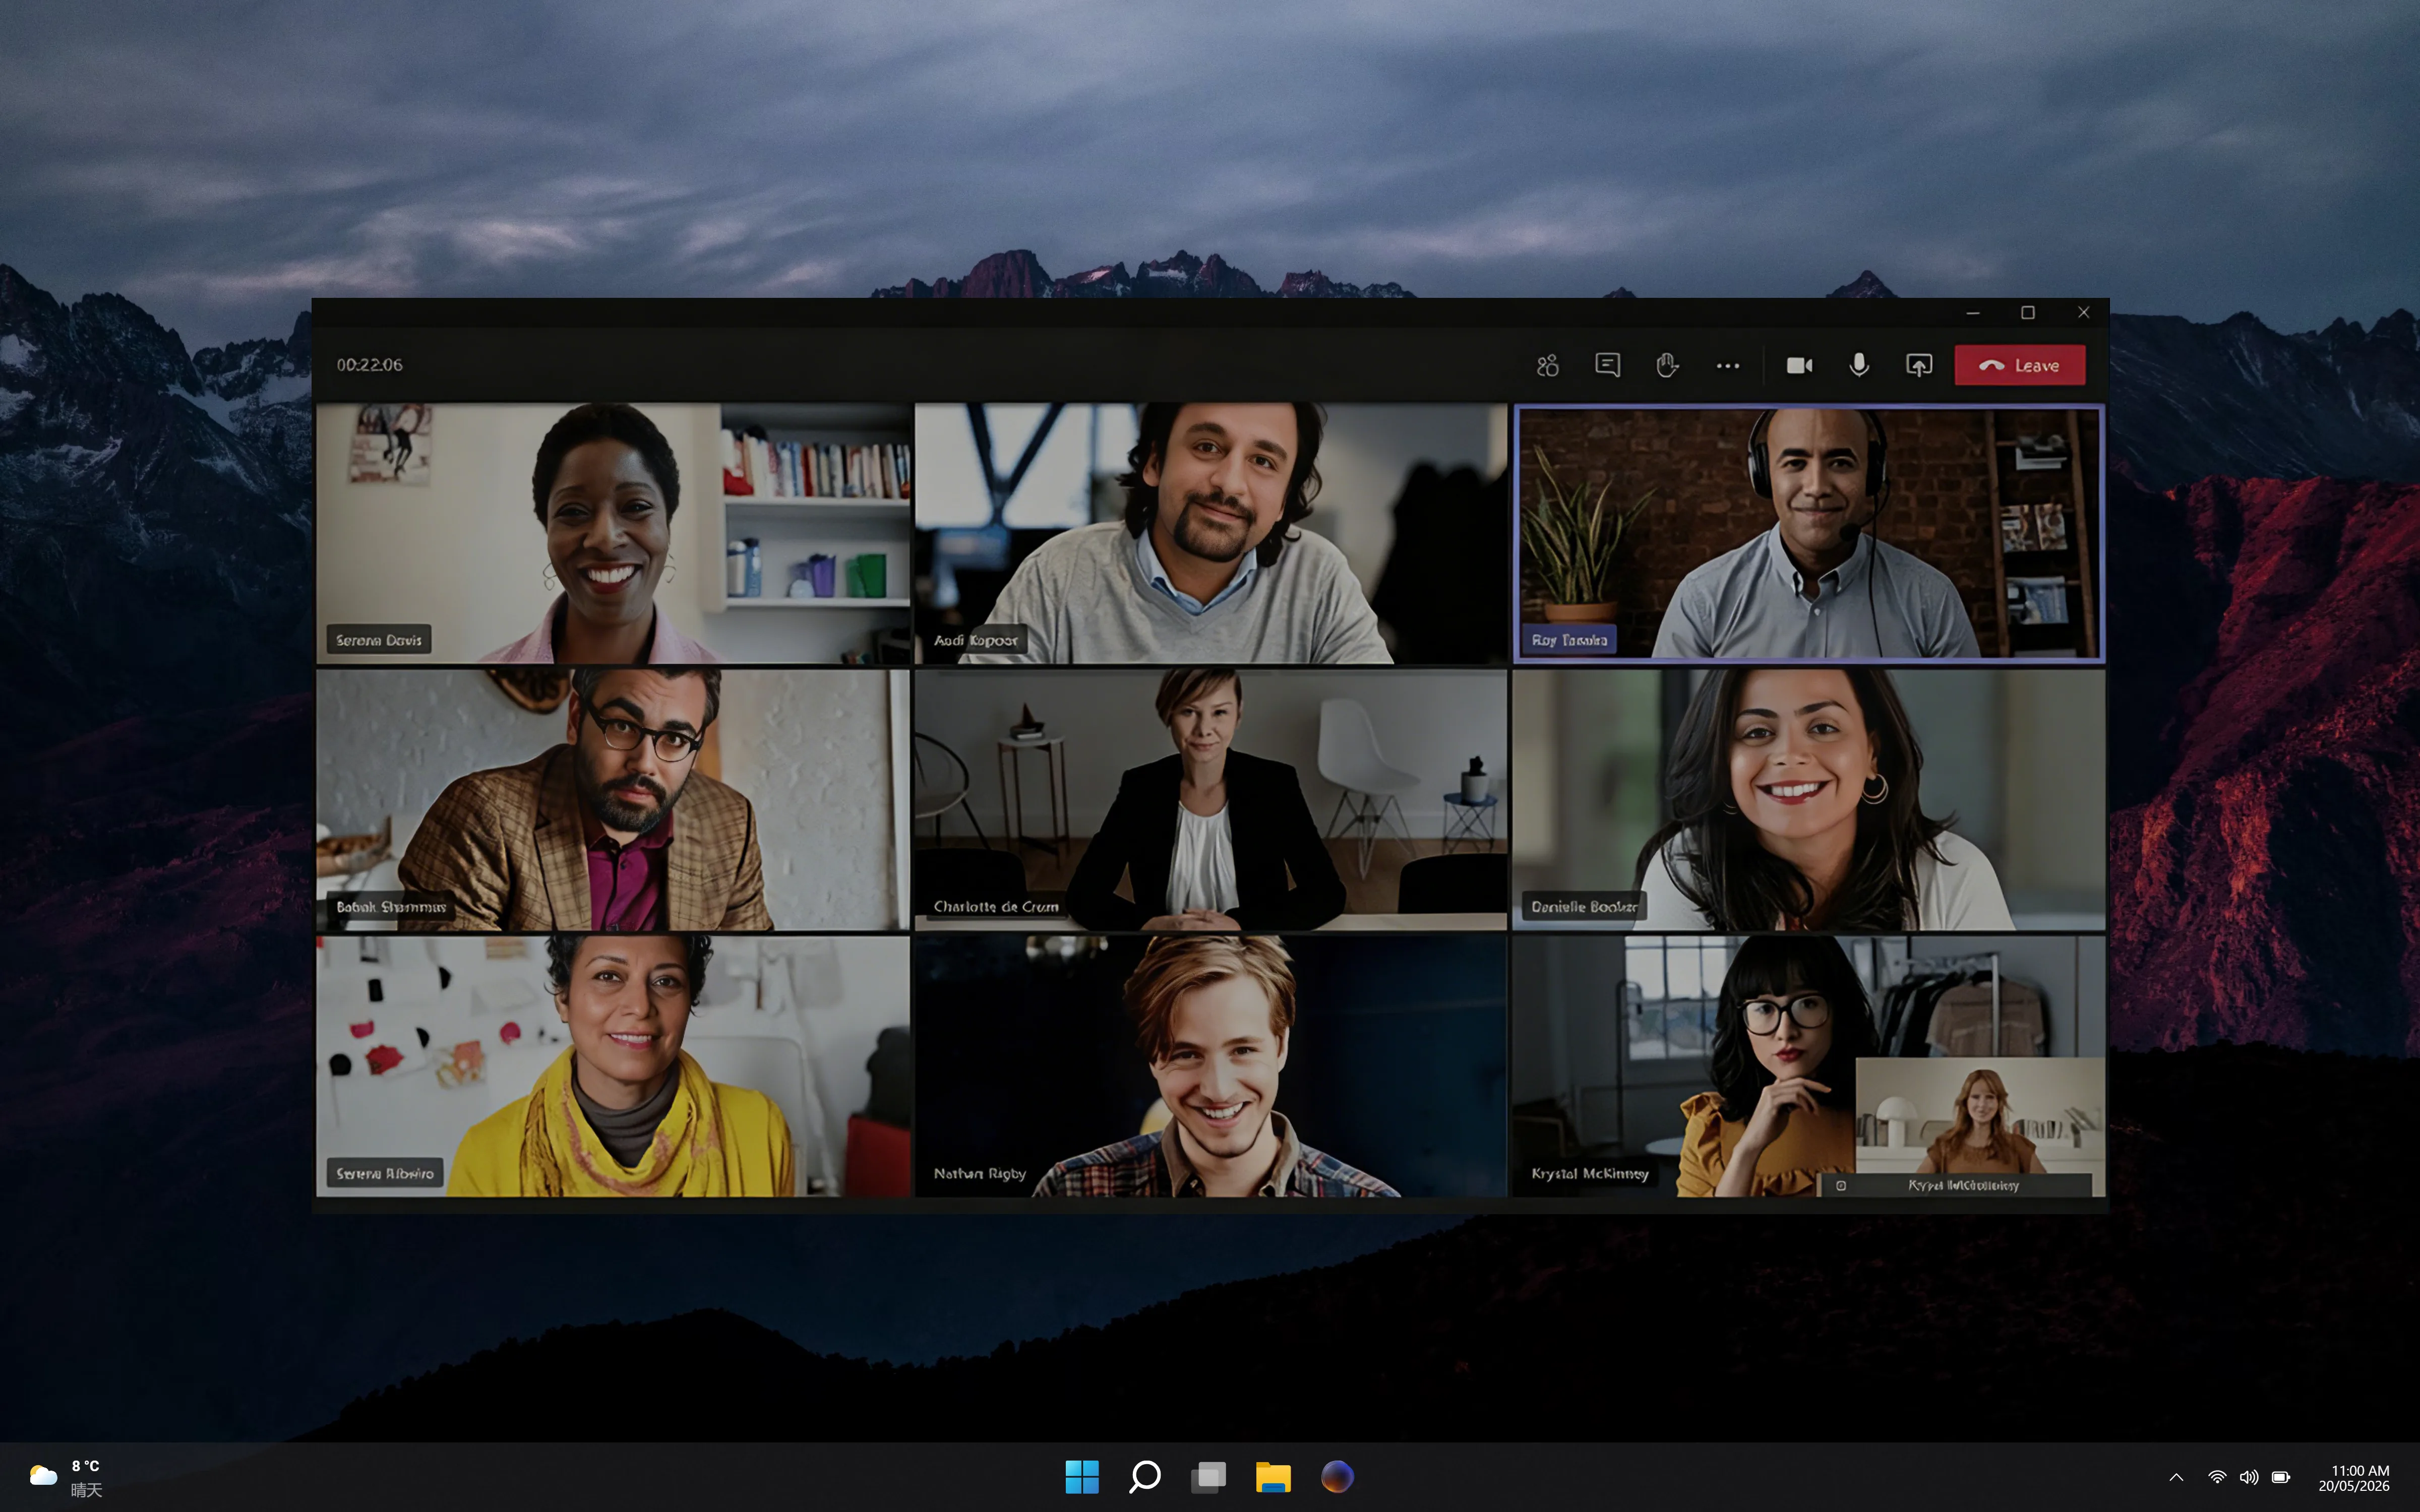This screenshot has width=2420, height=1512.
Task: Raise your hand in the meeting
Action: [1667, 365]
